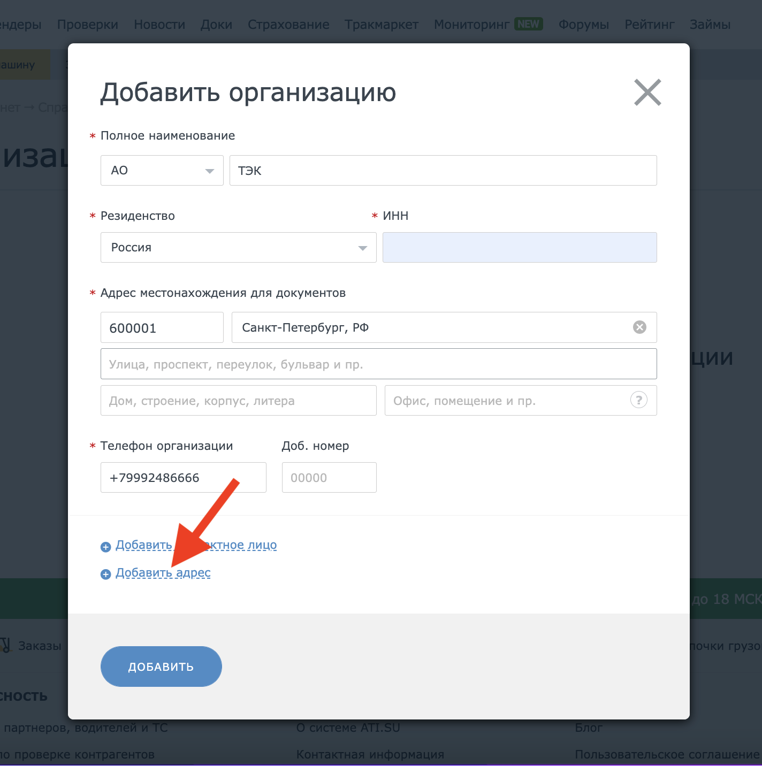
Task: Focus the ИНН input field
Action: click(520, 248)
